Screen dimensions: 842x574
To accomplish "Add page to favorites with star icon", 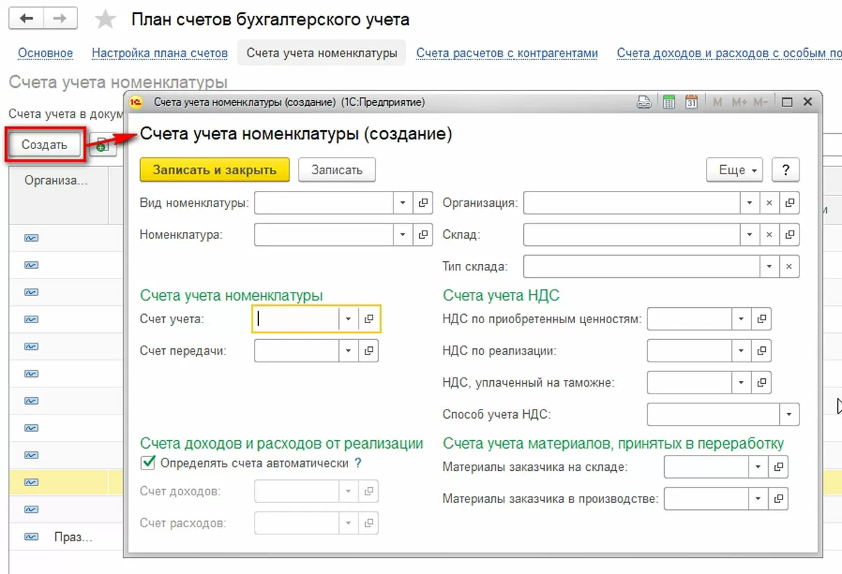I will coord(105,20).
